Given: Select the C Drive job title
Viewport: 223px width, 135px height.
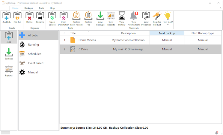Looking at the screenshot, I should pyautogui.click(x=83, y=49).
